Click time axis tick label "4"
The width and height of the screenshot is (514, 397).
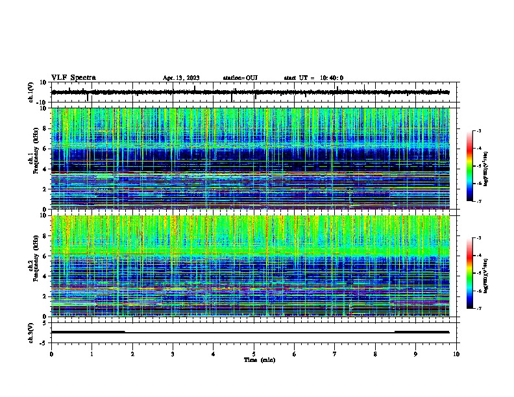(214, 354)
